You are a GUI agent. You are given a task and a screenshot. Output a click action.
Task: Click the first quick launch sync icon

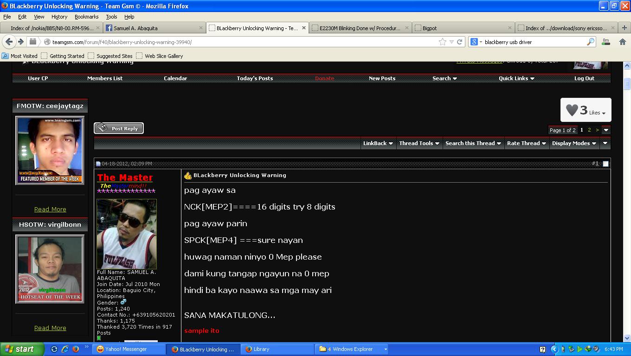pos(54,349)
